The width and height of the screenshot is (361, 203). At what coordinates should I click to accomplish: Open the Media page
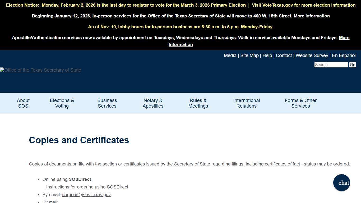tap(230, 56)
